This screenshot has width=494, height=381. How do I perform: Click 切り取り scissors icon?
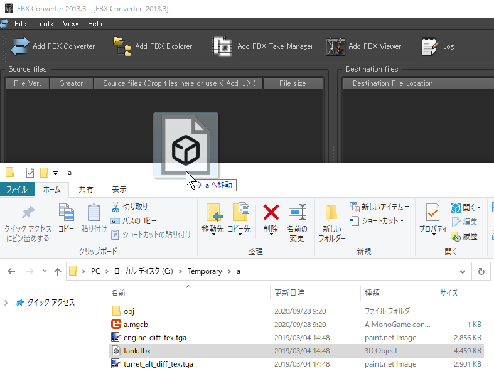click(x=115, y=207)
